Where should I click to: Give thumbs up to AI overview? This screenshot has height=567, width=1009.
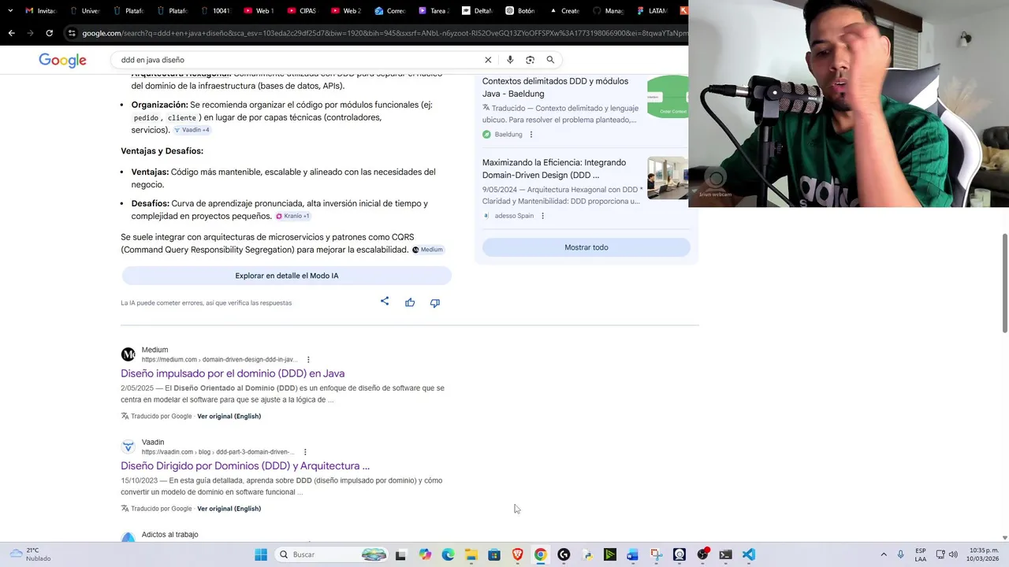pyautogui.click(x=410, y=302)
